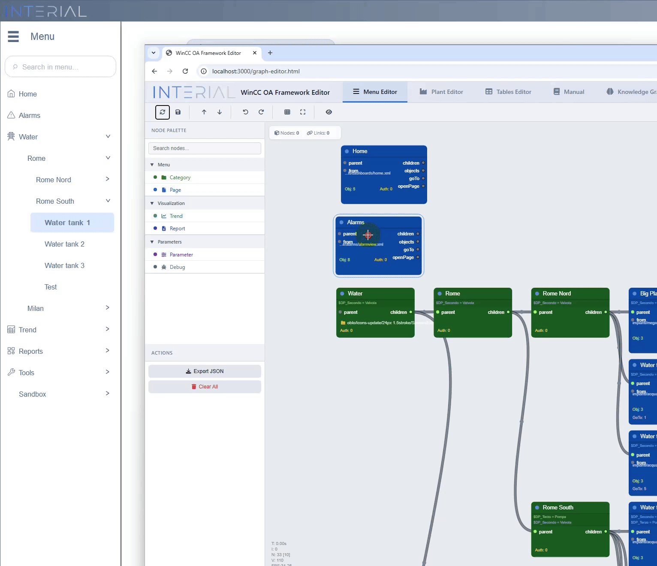Click the up arrow toolbar icon
This screenshot has height=566, width=657.
point(204,112)
